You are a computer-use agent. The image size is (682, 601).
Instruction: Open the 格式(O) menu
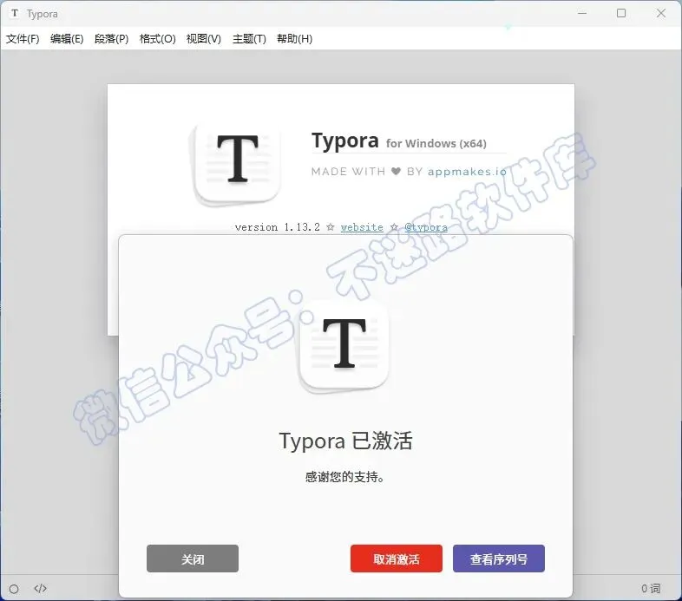coord(157,39)
